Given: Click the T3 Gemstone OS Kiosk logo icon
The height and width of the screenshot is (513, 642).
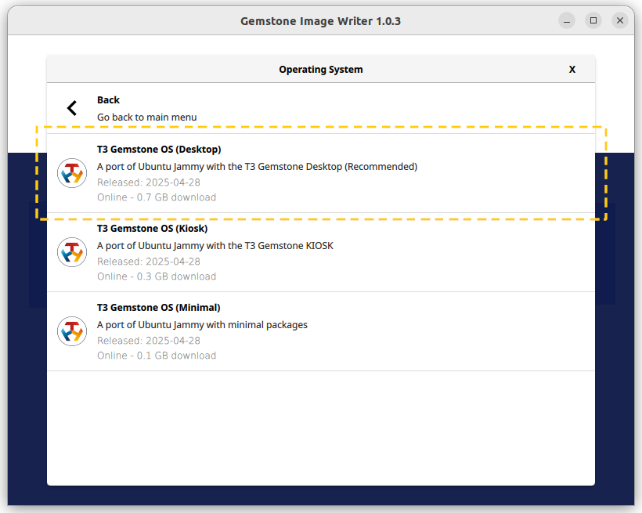Looking at the screenshot, I should [x=72, y=252].
